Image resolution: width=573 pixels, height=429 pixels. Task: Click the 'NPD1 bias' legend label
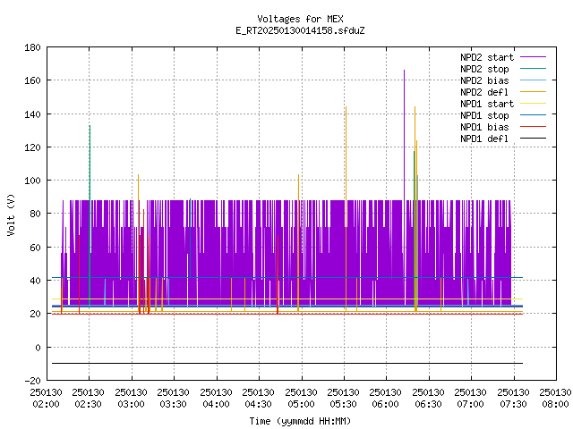point(484,127)
